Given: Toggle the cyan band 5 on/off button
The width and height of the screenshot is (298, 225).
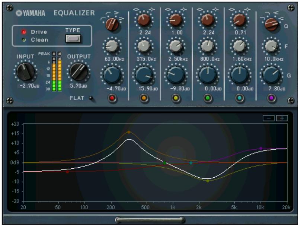Looking at the screenshot, I should pos(240,98).
